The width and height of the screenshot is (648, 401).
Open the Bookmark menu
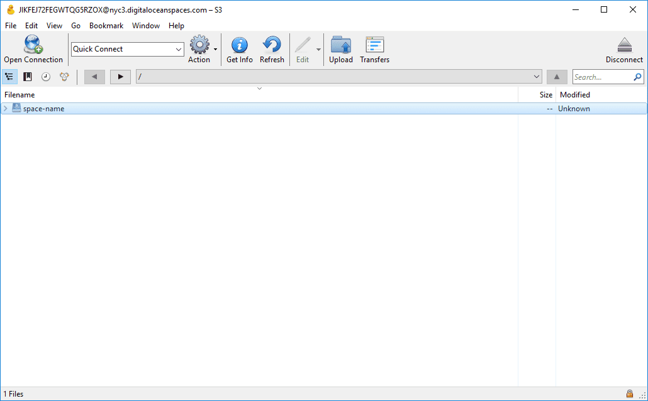pyautogui.click(x=106, y=26)
